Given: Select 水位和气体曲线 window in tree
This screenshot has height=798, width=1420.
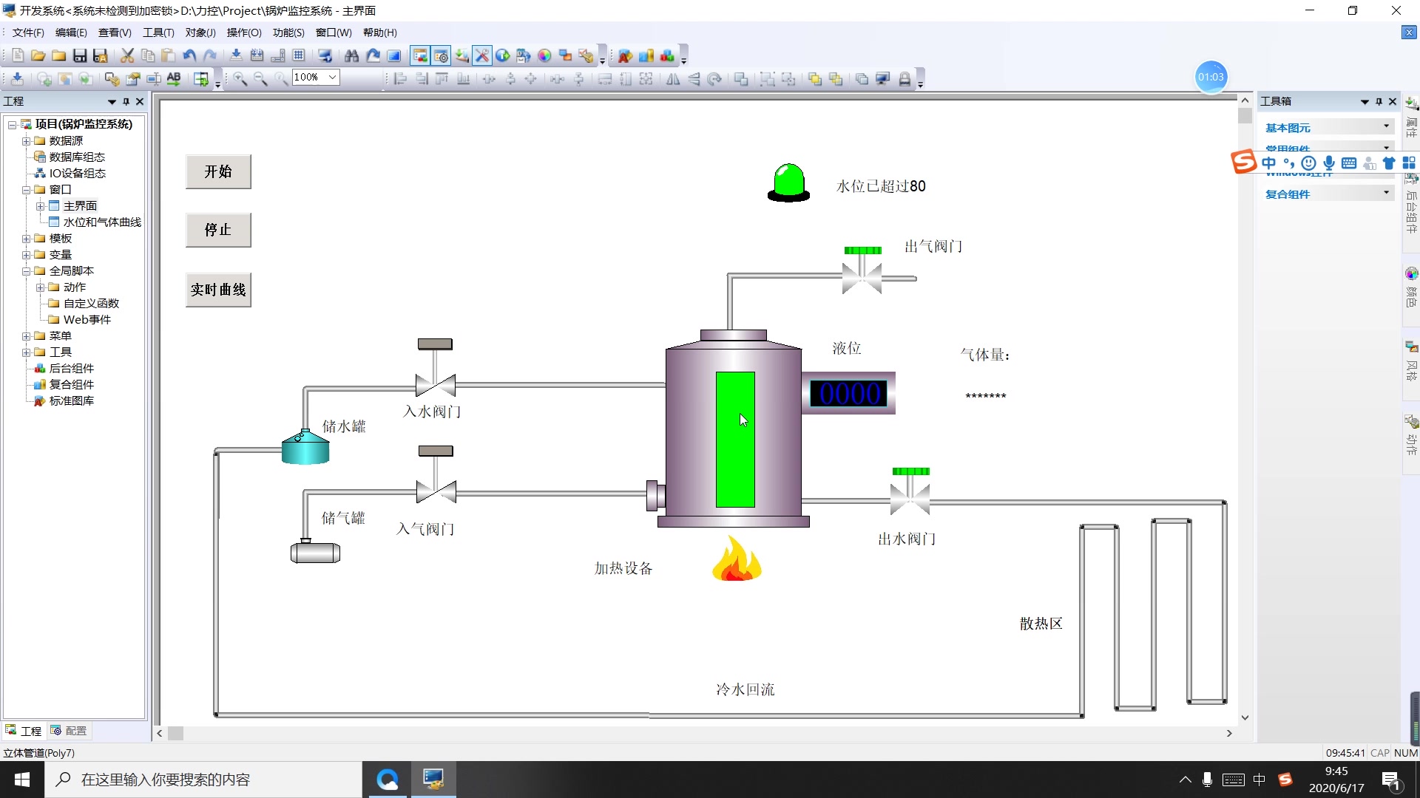Looking at the screenshot, I should pos(101,222).
